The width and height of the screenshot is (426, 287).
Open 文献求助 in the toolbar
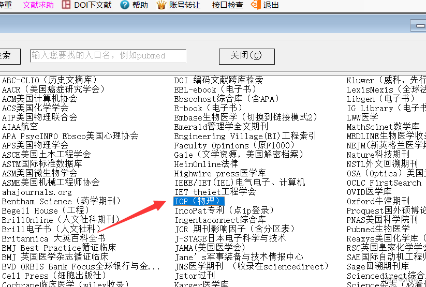click(x=38, y=5)
